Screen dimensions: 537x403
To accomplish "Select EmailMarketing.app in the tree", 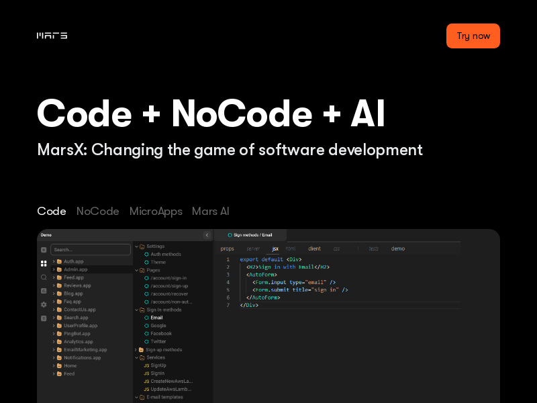I will 85,349.
